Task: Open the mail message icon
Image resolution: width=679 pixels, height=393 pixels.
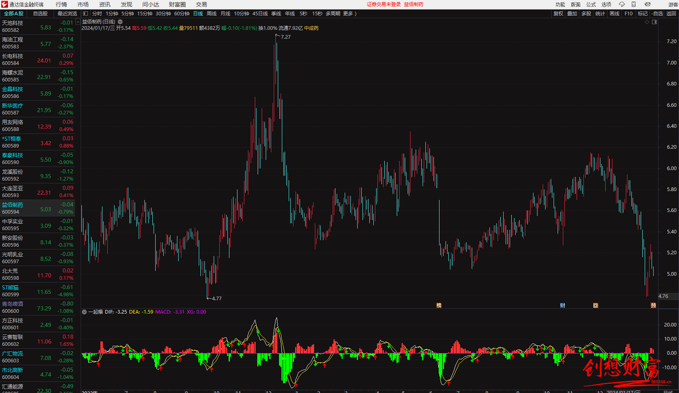Action: [648, 4]
